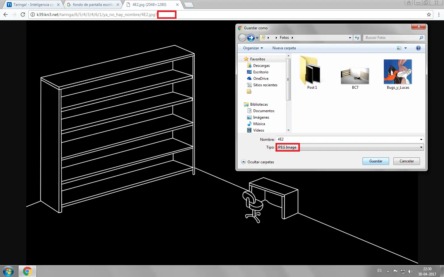Click Chrome icon in the taskbar
This screenshot has height=277, width=444.
pos(27,271)
